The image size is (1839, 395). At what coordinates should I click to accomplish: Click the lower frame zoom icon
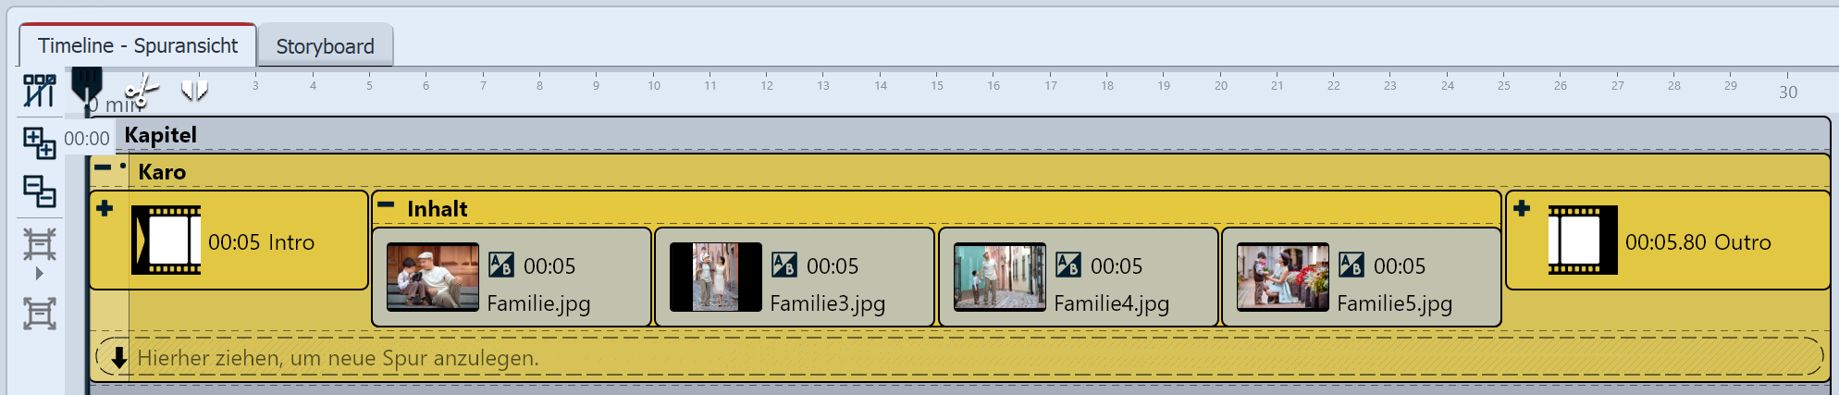(39, 314)
